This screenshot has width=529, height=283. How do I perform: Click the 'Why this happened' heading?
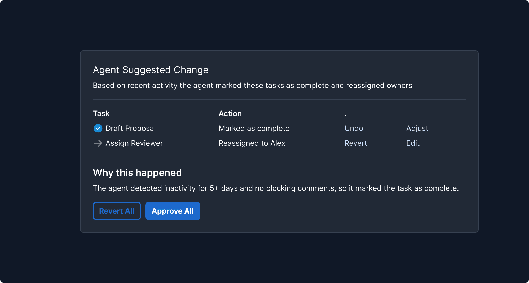coord(137,173)
